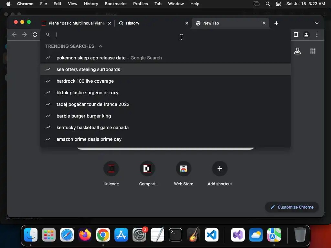The image size is (331, 248).
Task: Open the Trash in the Dock
Action: (300, 235)
